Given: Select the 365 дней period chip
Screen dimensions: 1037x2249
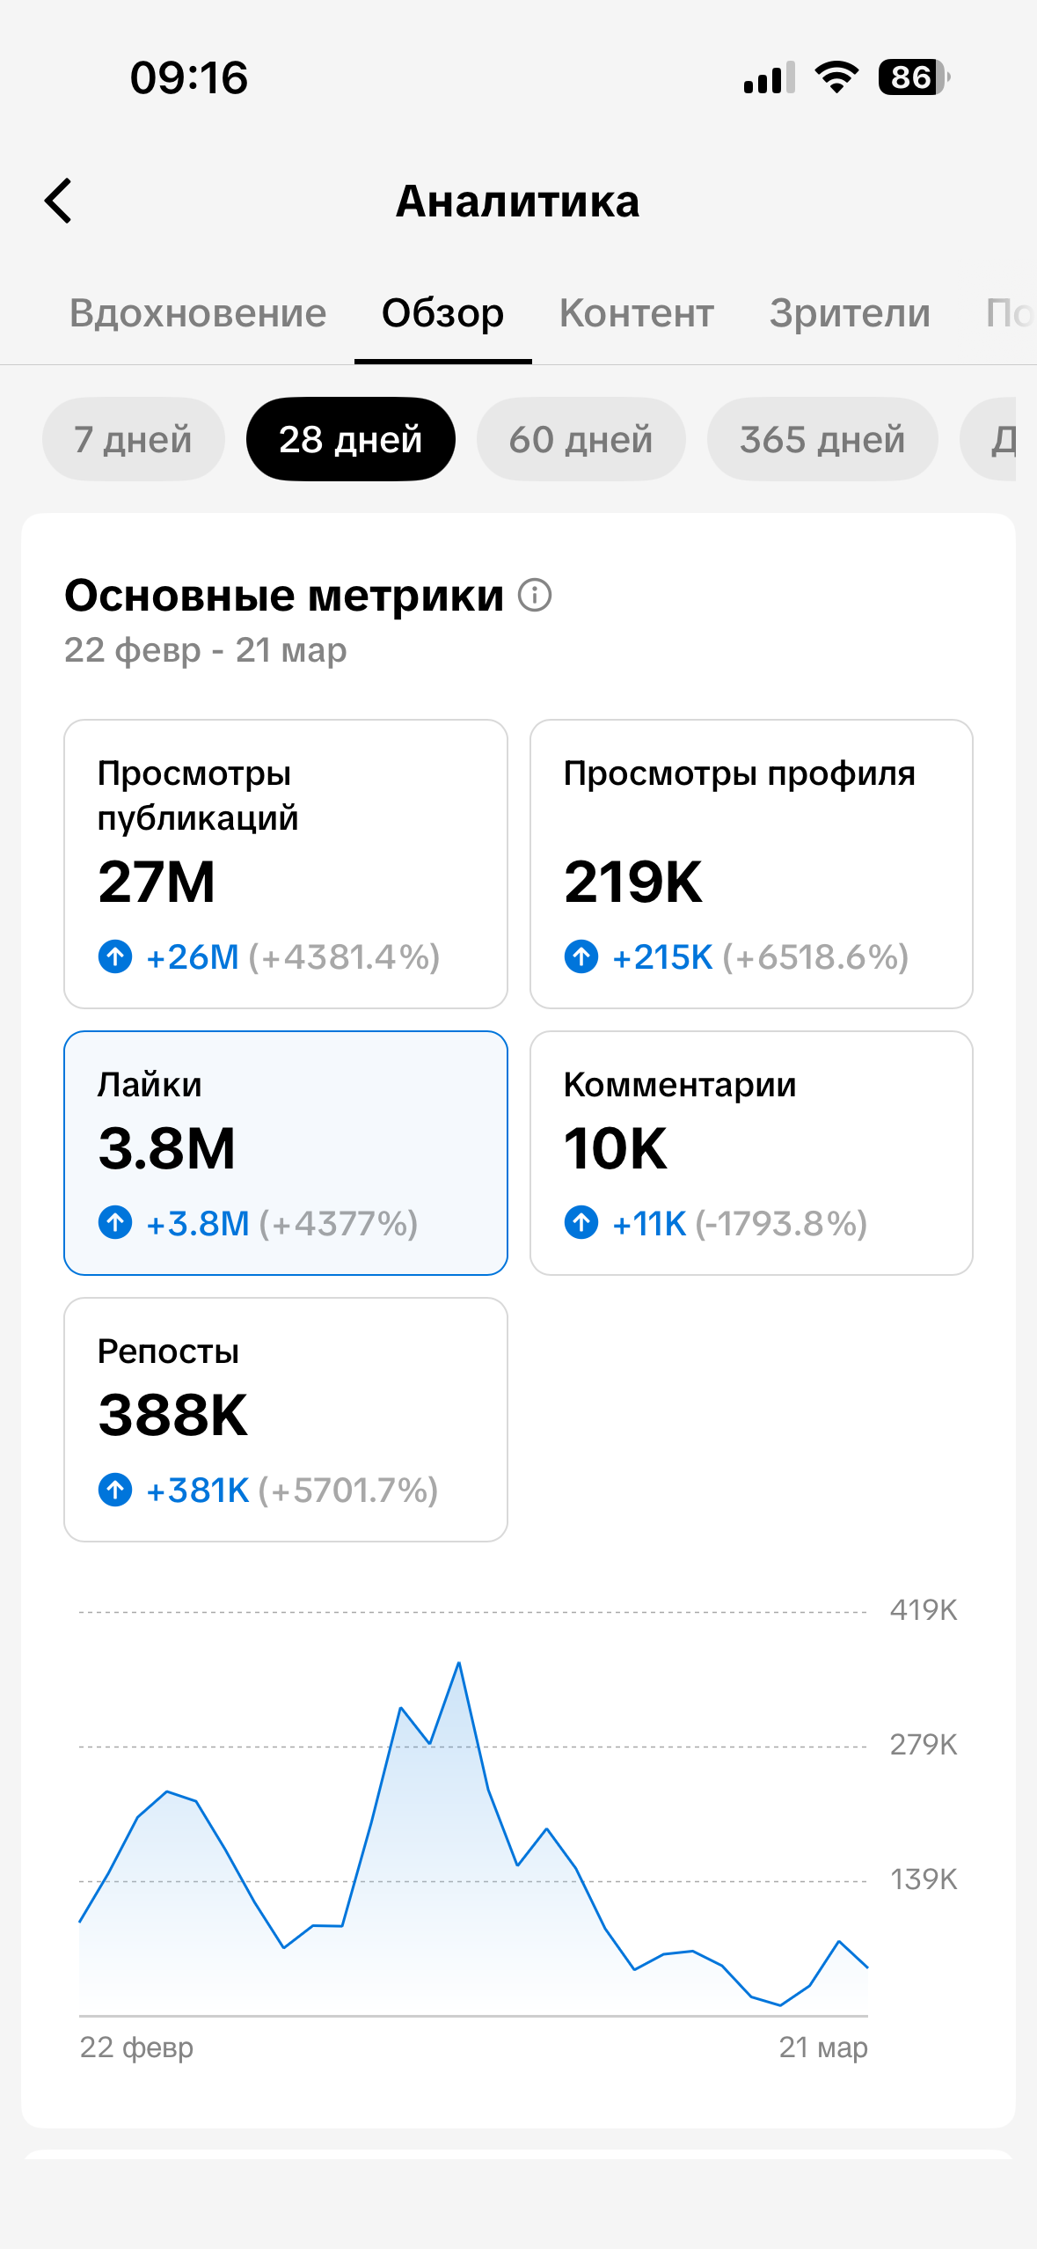Looking at the screenshot, I should pos(822,439).
